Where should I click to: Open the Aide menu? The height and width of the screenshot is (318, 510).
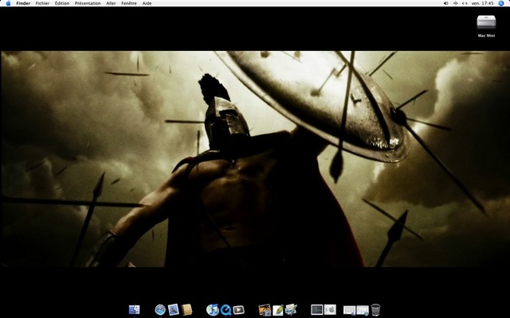147,3
